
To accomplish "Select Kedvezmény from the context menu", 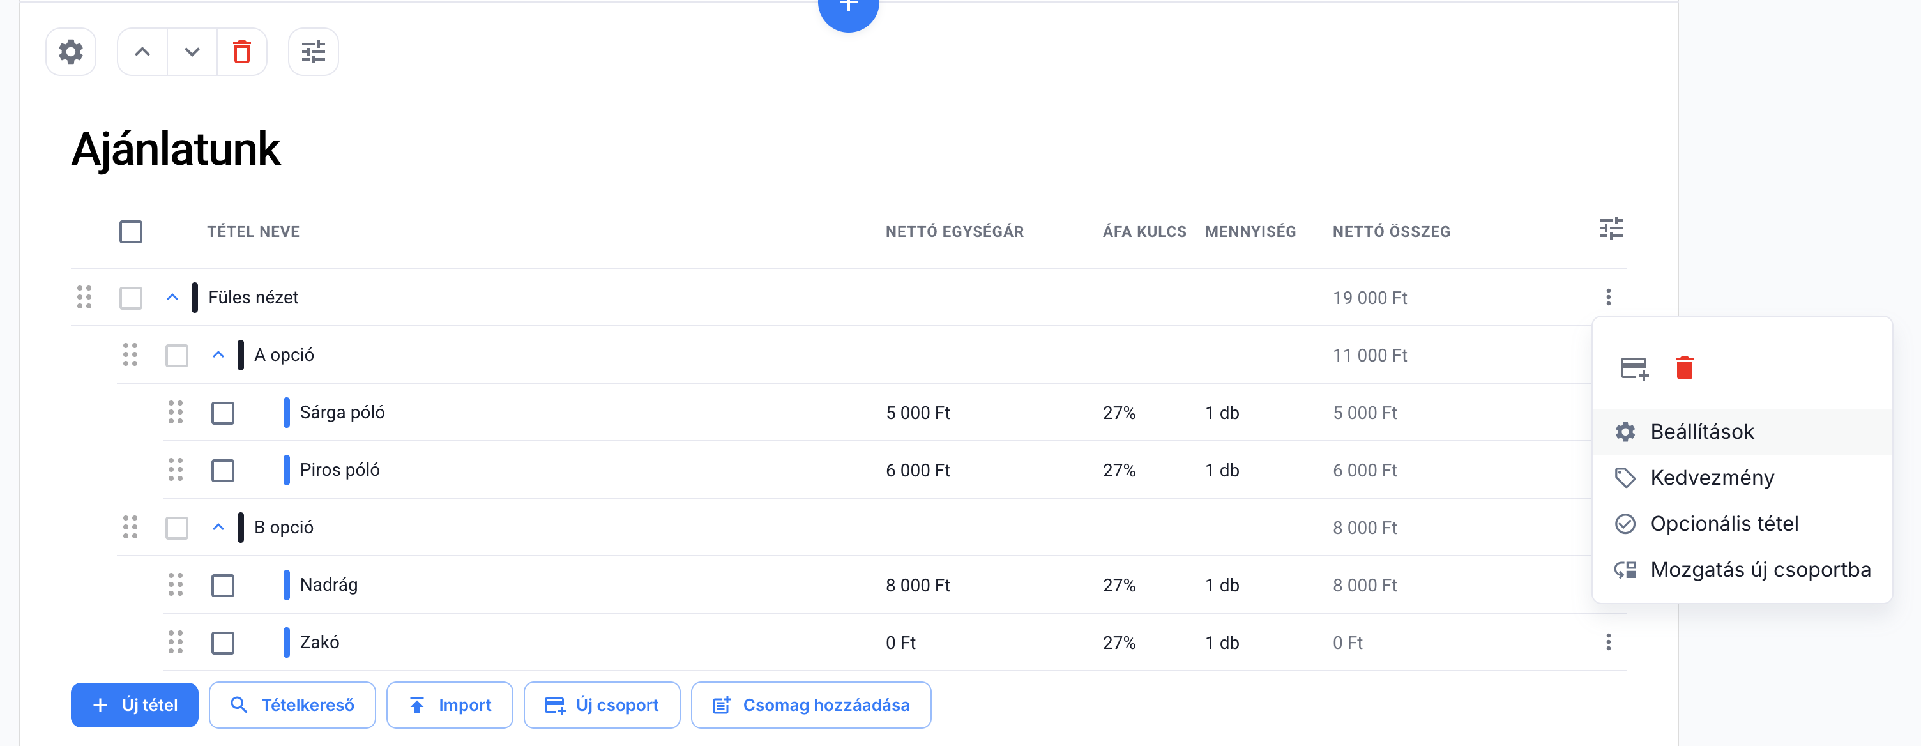I will tap(1712, 478).
